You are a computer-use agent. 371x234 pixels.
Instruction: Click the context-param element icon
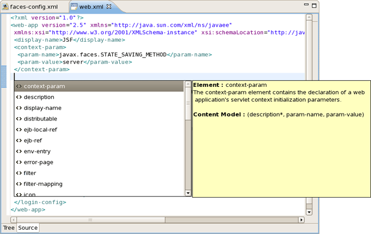[18, 86]
